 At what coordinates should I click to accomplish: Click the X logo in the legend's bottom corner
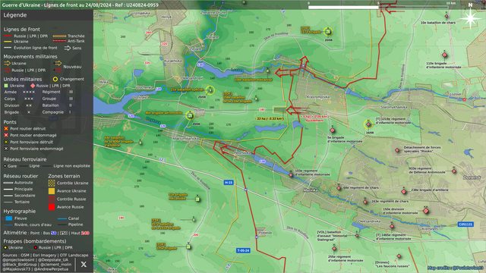[84, 264]
